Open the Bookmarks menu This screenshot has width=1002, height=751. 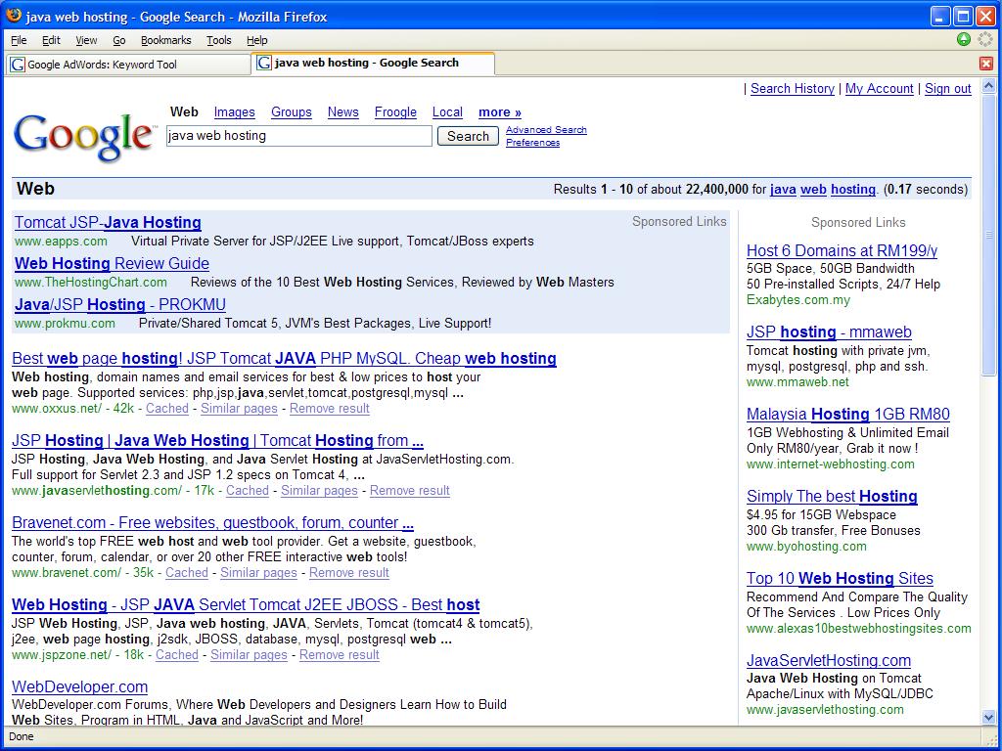click(x=165, y=40)
